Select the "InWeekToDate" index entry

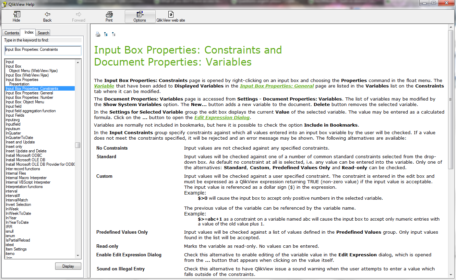point(18,213)
